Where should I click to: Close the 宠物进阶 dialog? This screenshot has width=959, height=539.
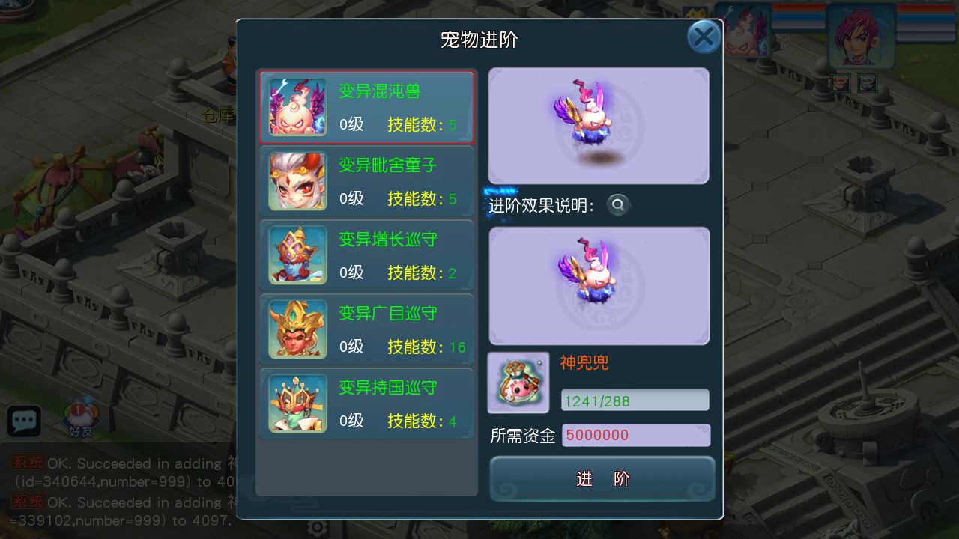(x=704, y=37)
